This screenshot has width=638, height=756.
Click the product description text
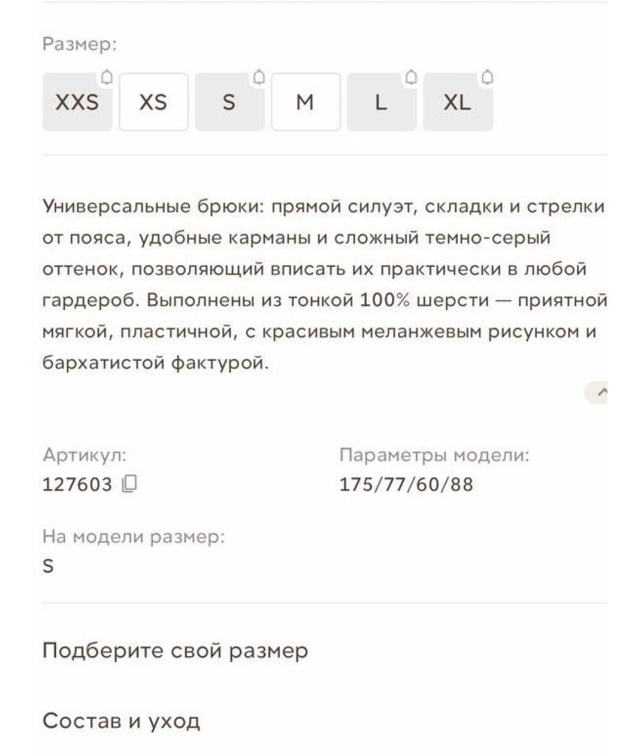click(319, 283)
